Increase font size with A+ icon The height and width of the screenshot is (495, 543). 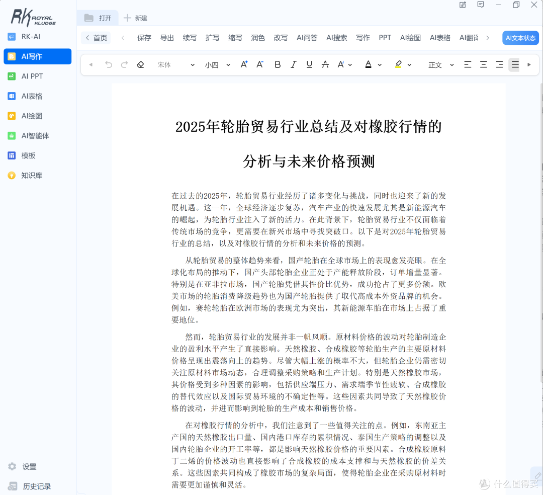tap(244, 64)
